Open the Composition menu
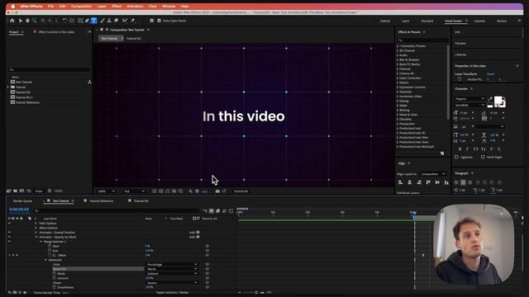 coord(81,6)
